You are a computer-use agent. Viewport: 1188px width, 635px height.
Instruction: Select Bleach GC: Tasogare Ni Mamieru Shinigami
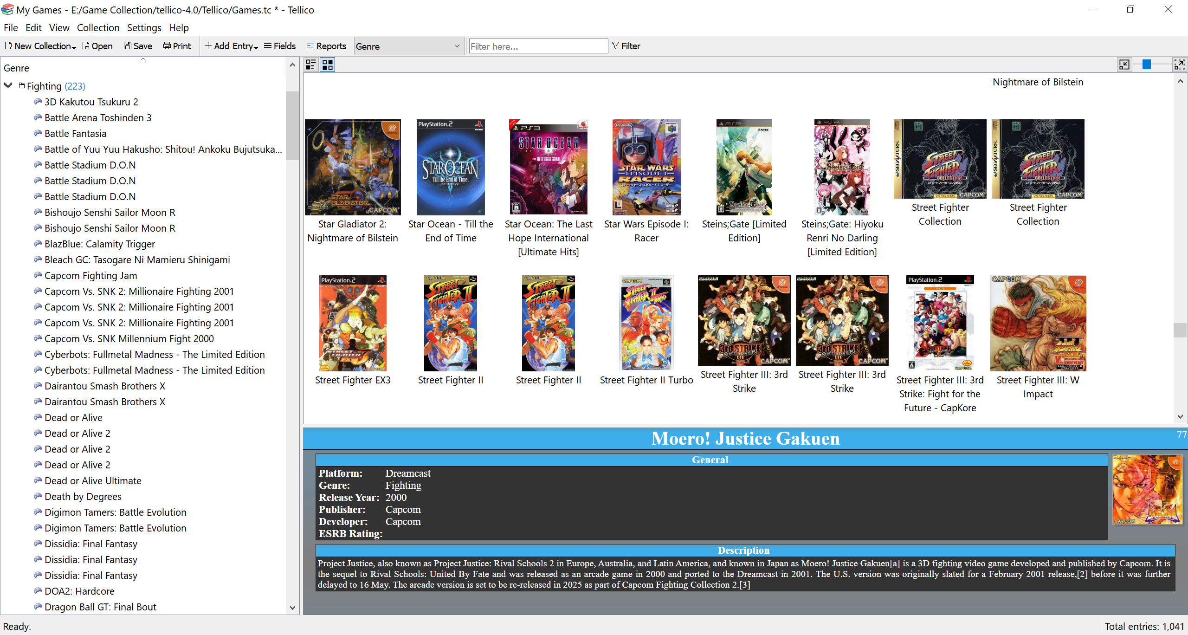click(x=137, y=260)
